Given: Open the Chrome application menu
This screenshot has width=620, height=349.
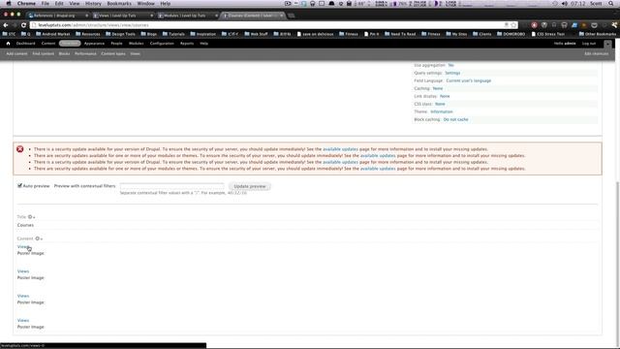Looking at the screenshot, I should (26, 4).
